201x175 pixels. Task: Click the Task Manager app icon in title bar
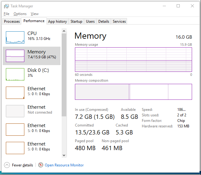click(x=6, y=6)
